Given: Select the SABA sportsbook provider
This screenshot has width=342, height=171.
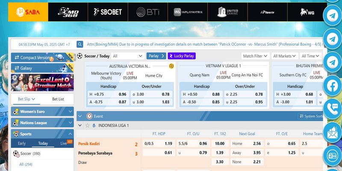Looking at the screenshot, I should click(28, 12).
